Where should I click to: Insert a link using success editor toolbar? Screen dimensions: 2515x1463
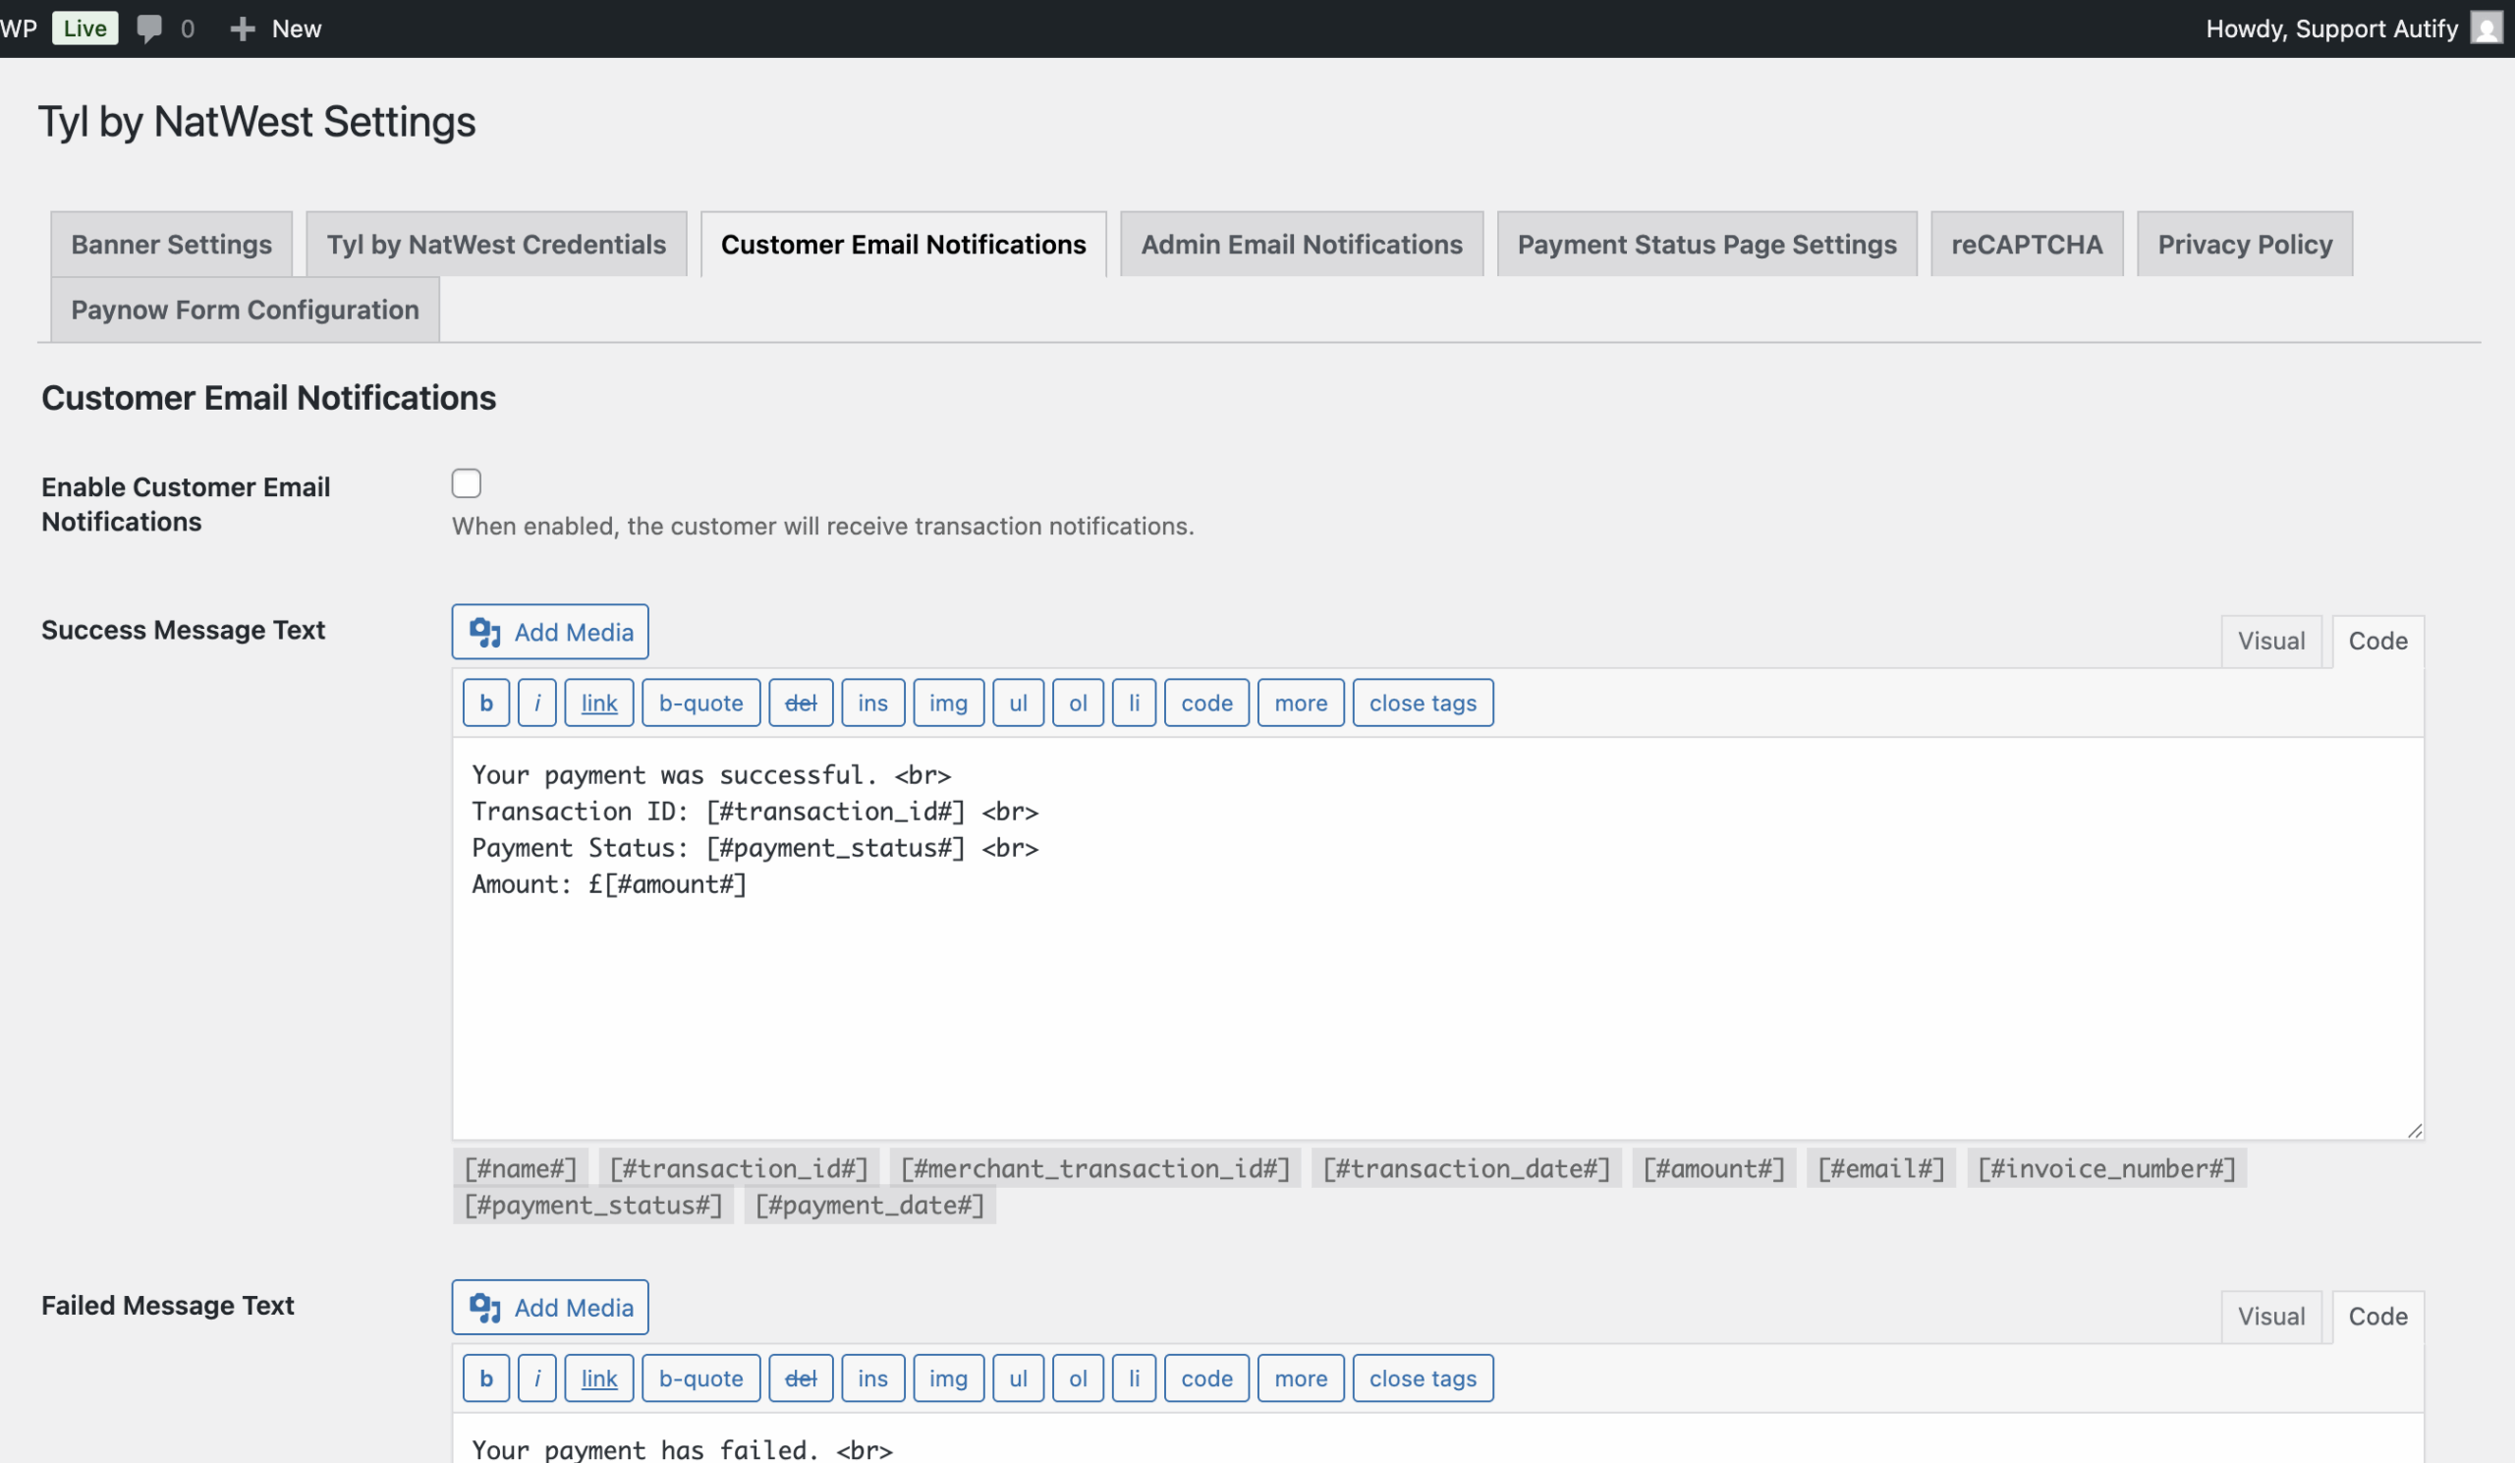point(599,703)
